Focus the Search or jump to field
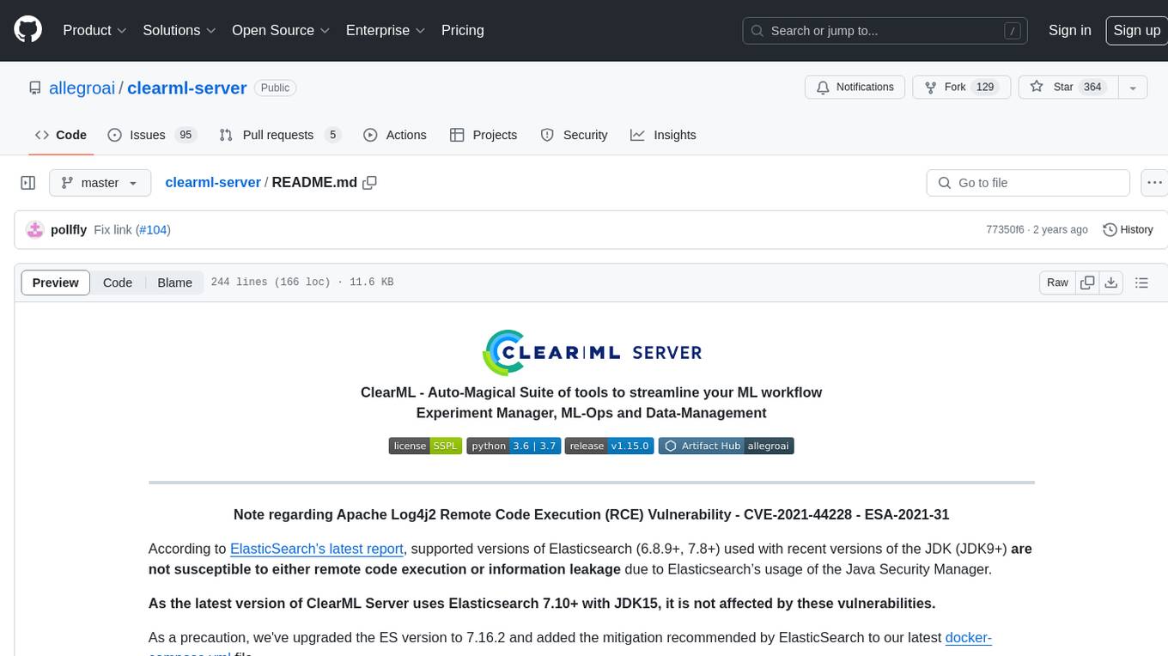The height and width of the screenshot is (656, 1168). pyautogui.click(x=885, y=30)
